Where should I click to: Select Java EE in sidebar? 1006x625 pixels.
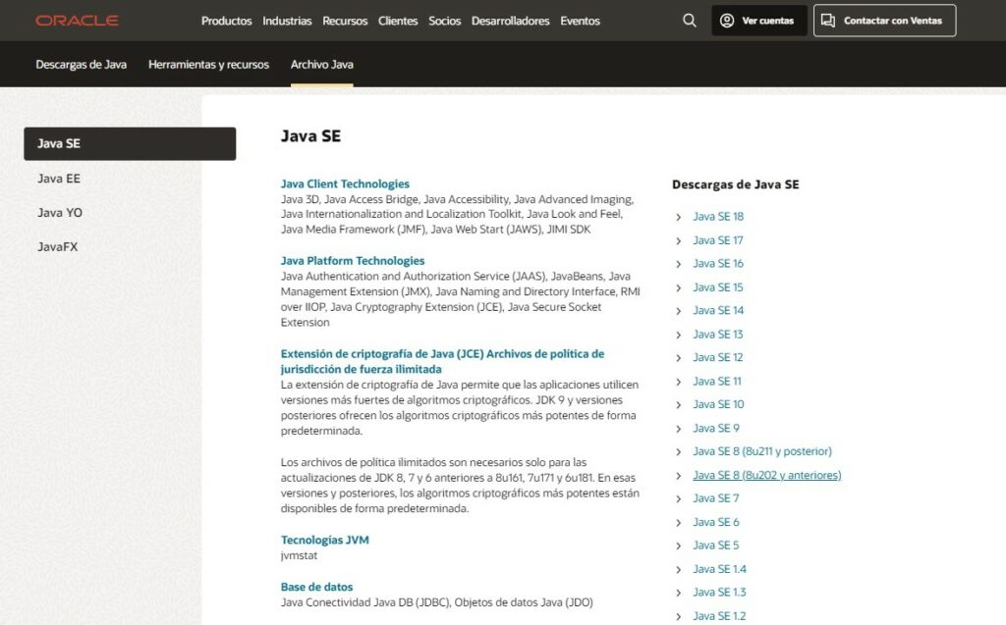pyautogui.click(x=58, y=179)
